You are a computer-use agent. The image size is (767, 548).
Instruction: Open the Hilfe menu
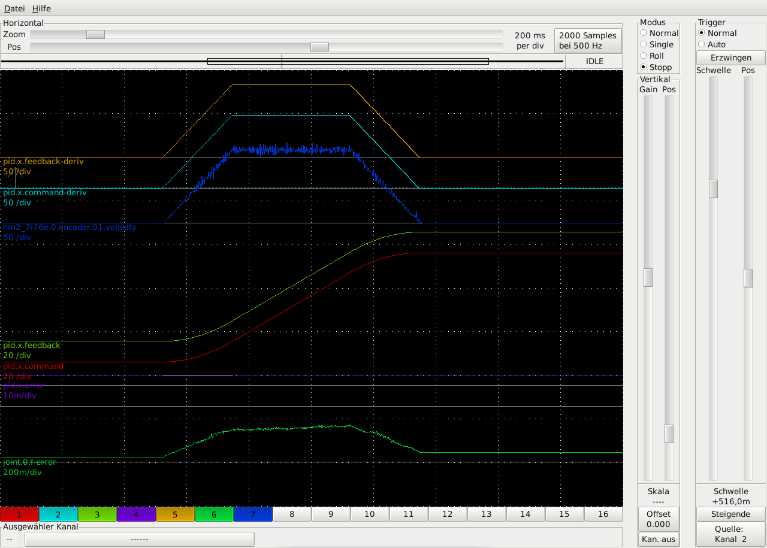pyautogui.click(x=41, y=8)
